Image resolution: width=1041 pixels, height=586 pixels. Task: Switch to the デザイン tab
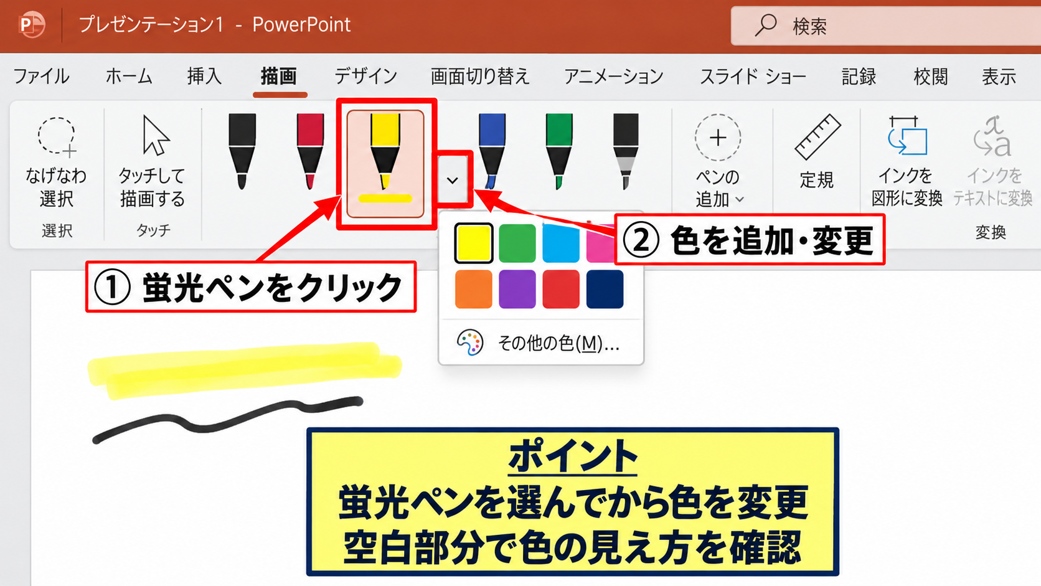pos(366,77)
